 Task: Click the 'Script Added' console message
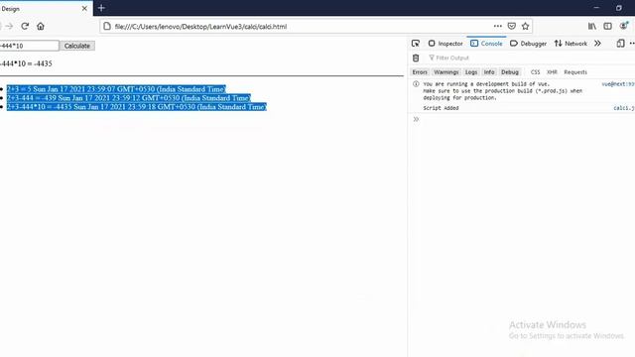(441, 108)
